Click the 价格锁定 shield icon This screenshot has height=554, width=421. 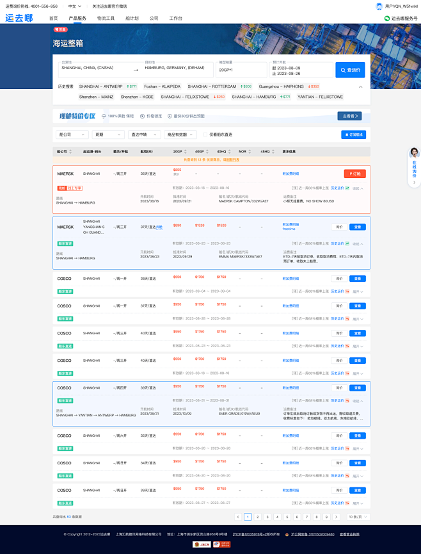[x=142, y=116]
